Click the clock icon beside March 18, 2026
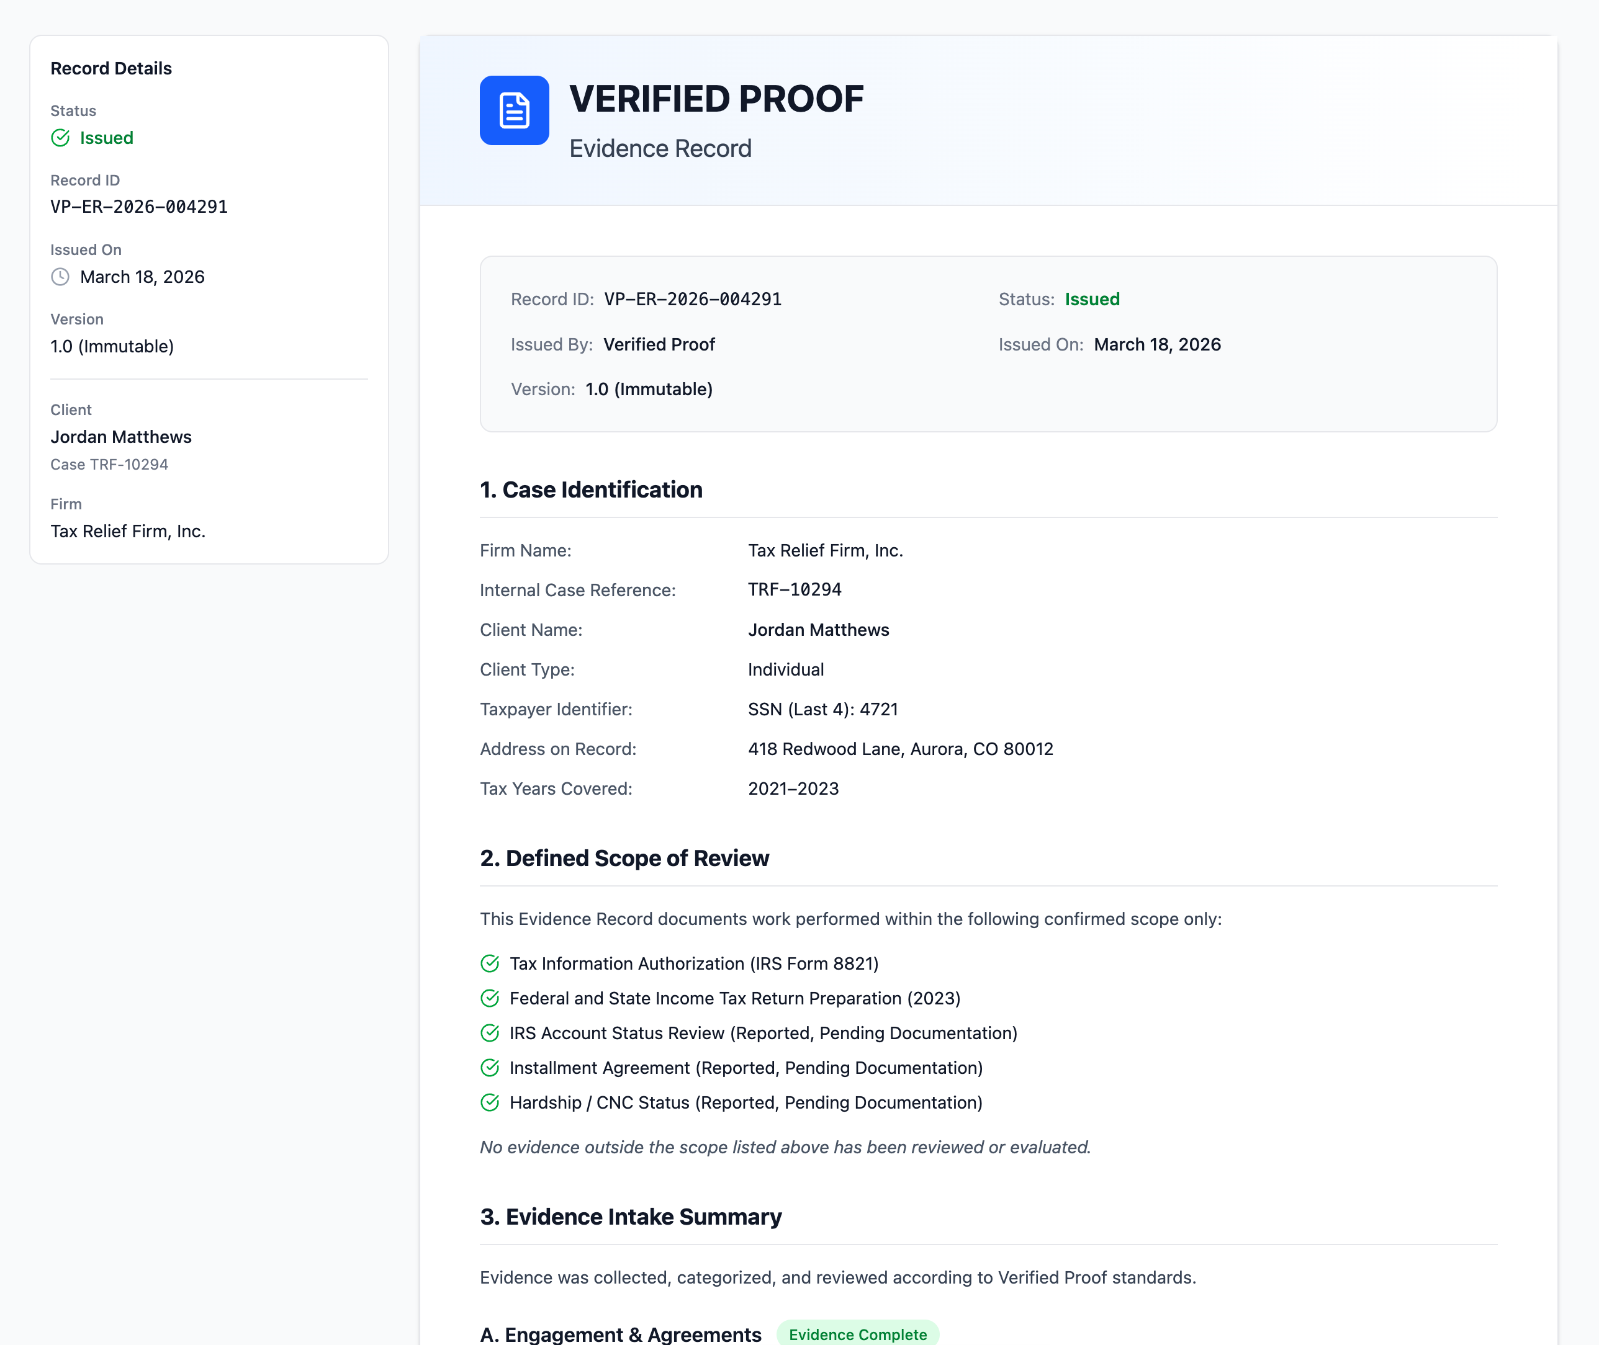The width and height of the screenshot is (1599, 1345). pos(60,277)
